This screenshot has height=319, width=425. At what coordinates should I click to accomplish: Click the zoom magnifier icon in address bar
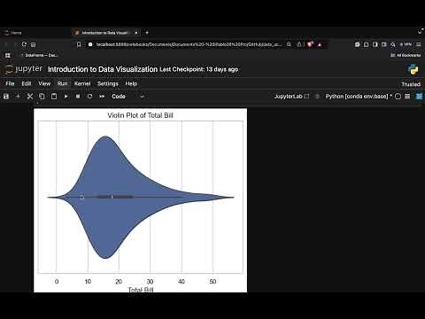point(289,44)
